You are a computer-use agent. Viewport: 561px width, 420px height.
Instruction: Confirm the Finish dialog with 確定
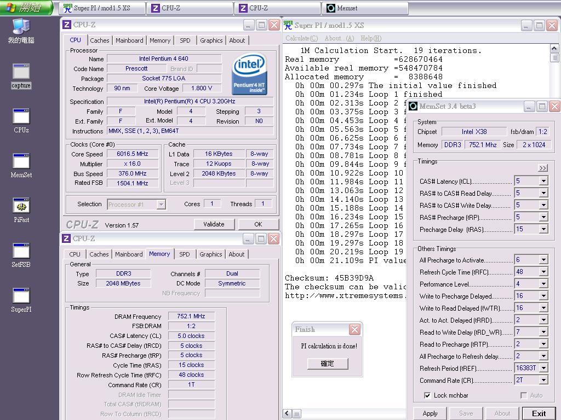(328, 364)
